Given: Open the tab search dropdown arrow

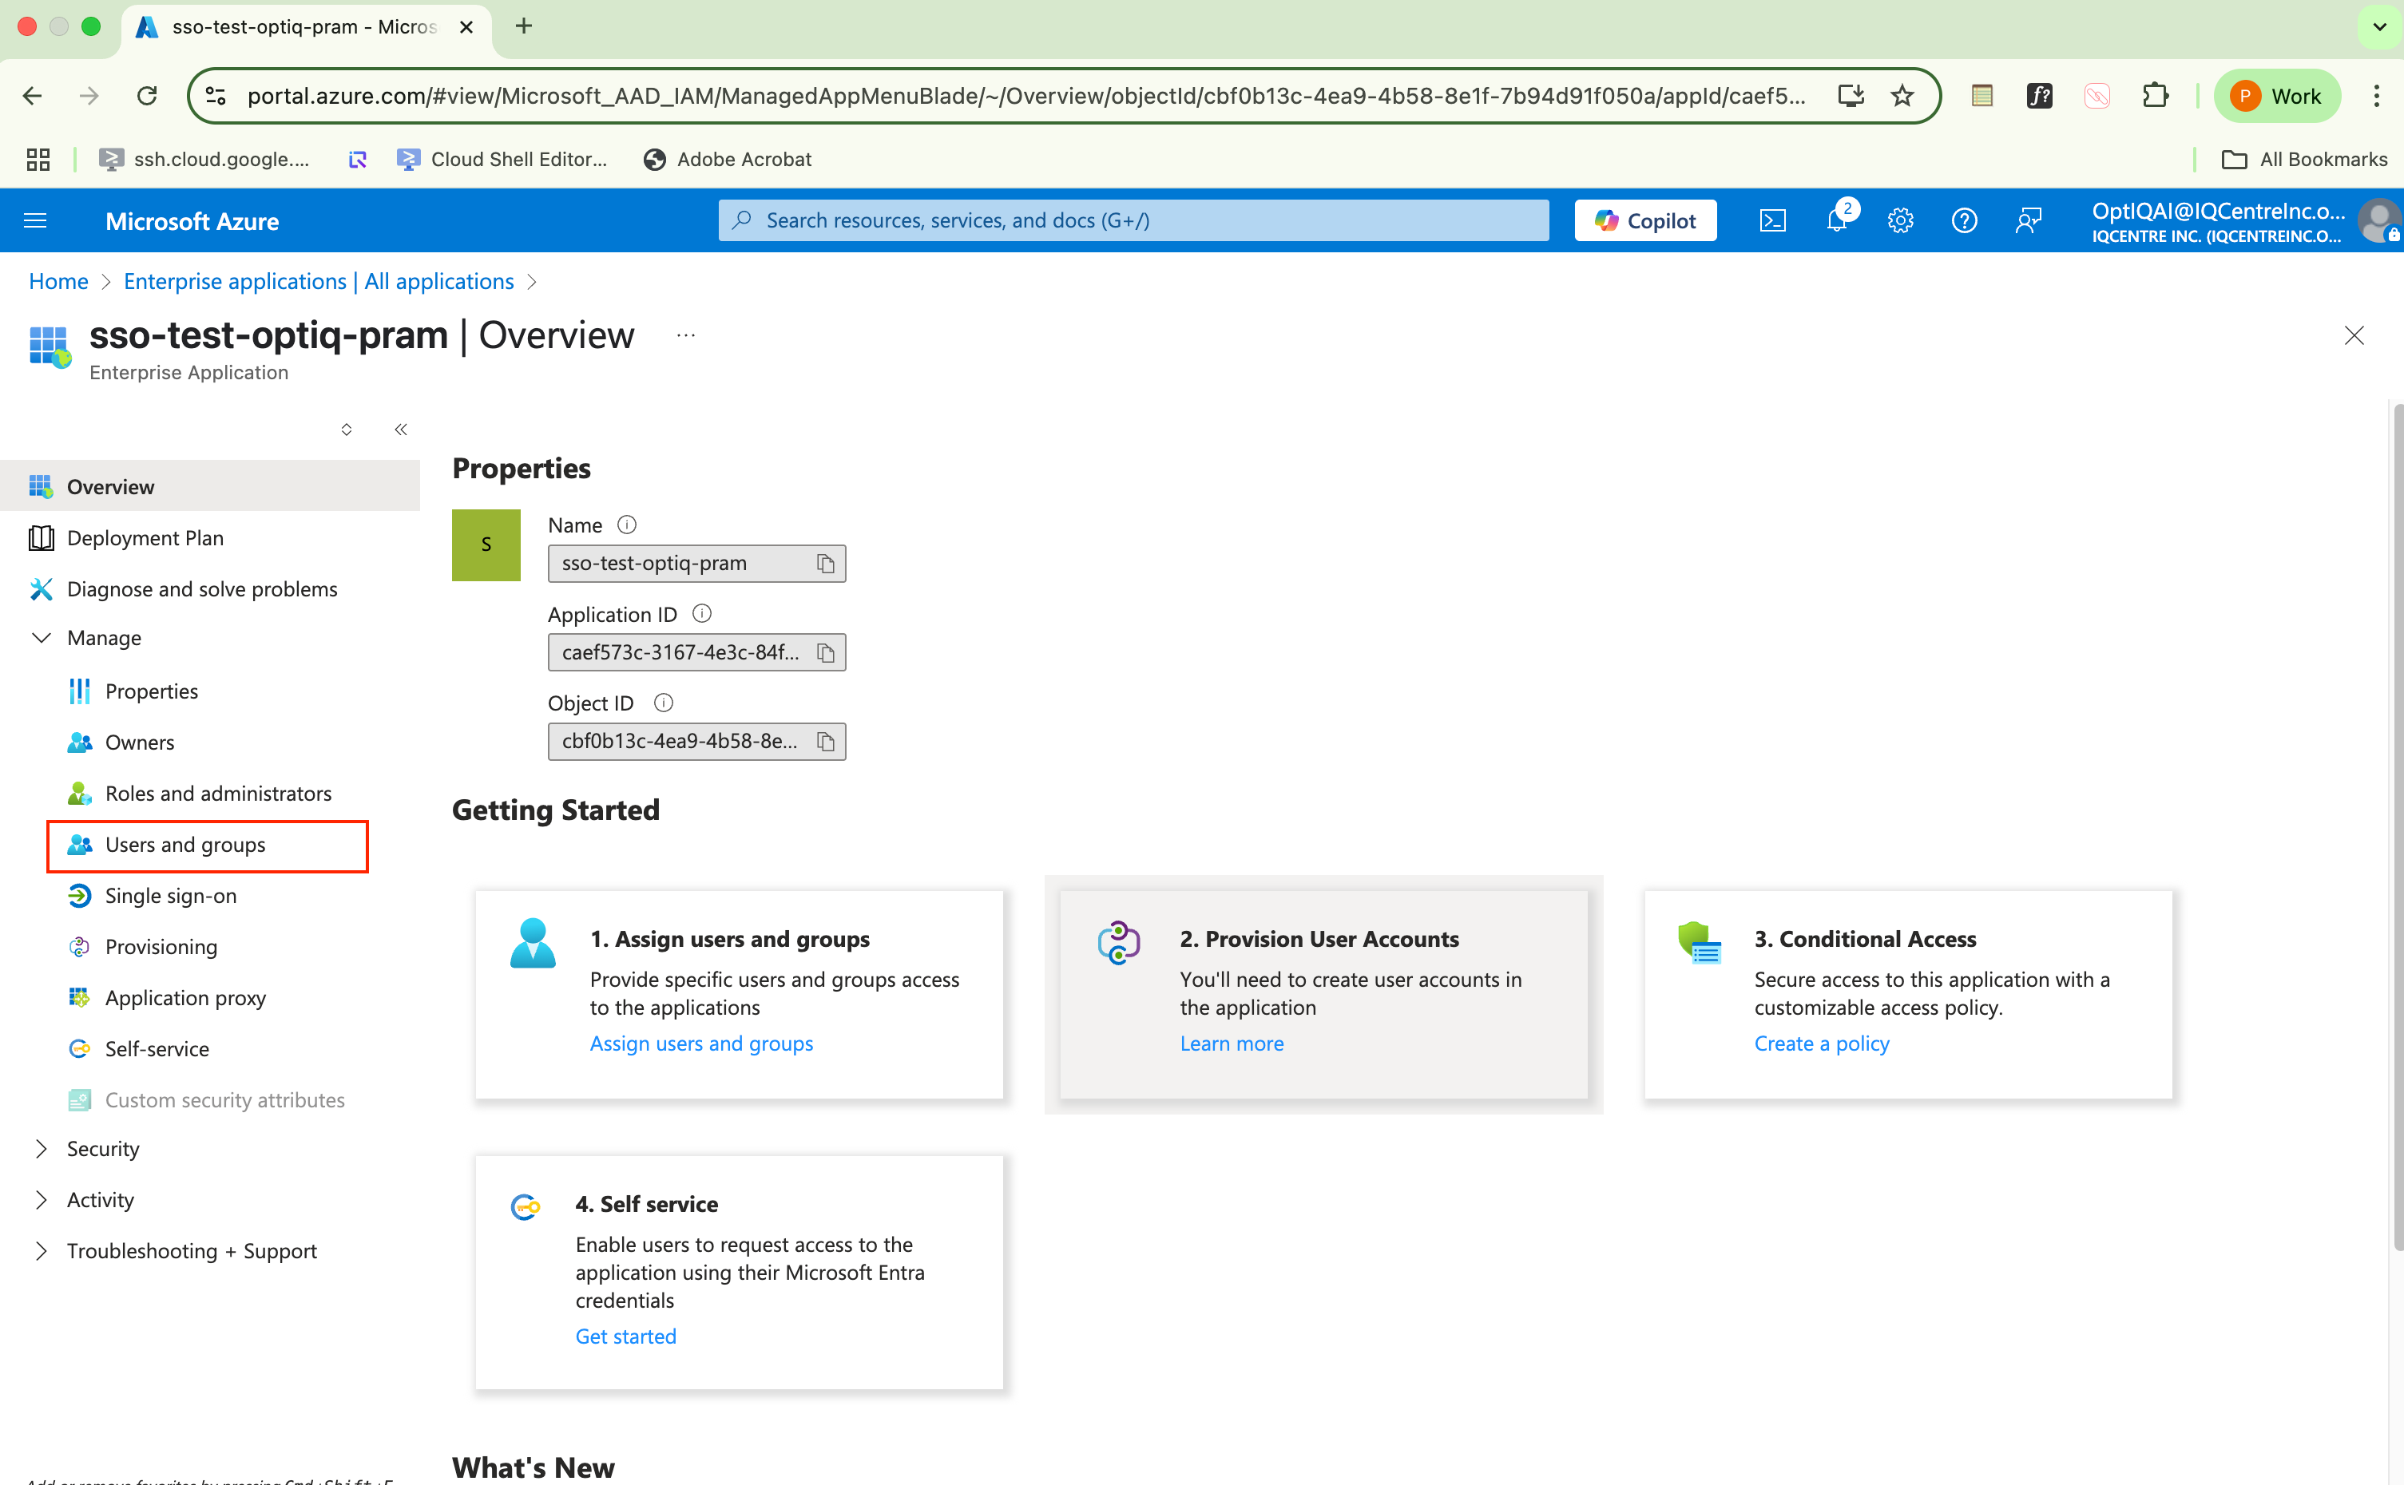Looking at the screenshot, I should pyautogui.click(x=2379, y=26).
